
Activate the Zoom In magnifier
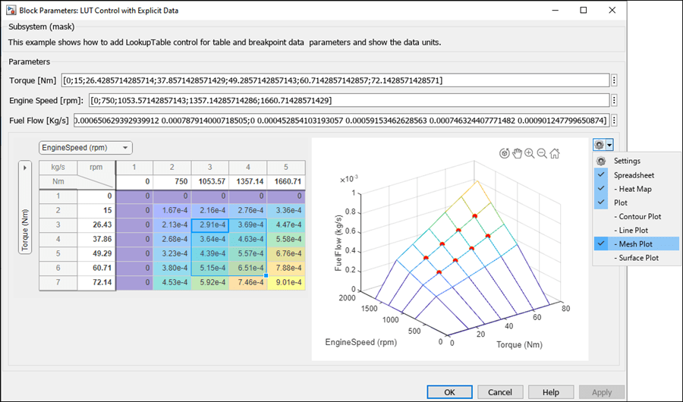point(530,153)
